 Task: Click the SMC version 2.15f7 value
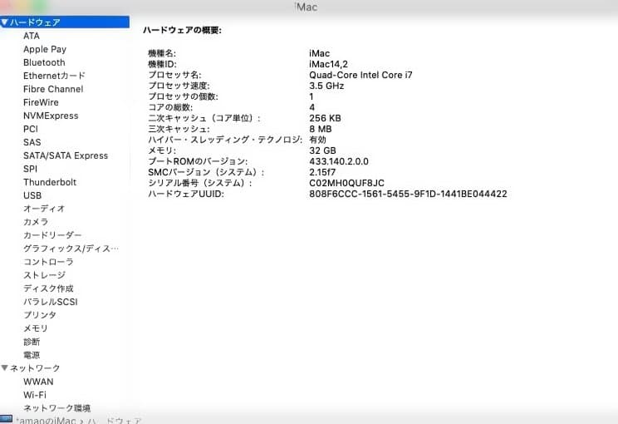(x=322, y=172)
